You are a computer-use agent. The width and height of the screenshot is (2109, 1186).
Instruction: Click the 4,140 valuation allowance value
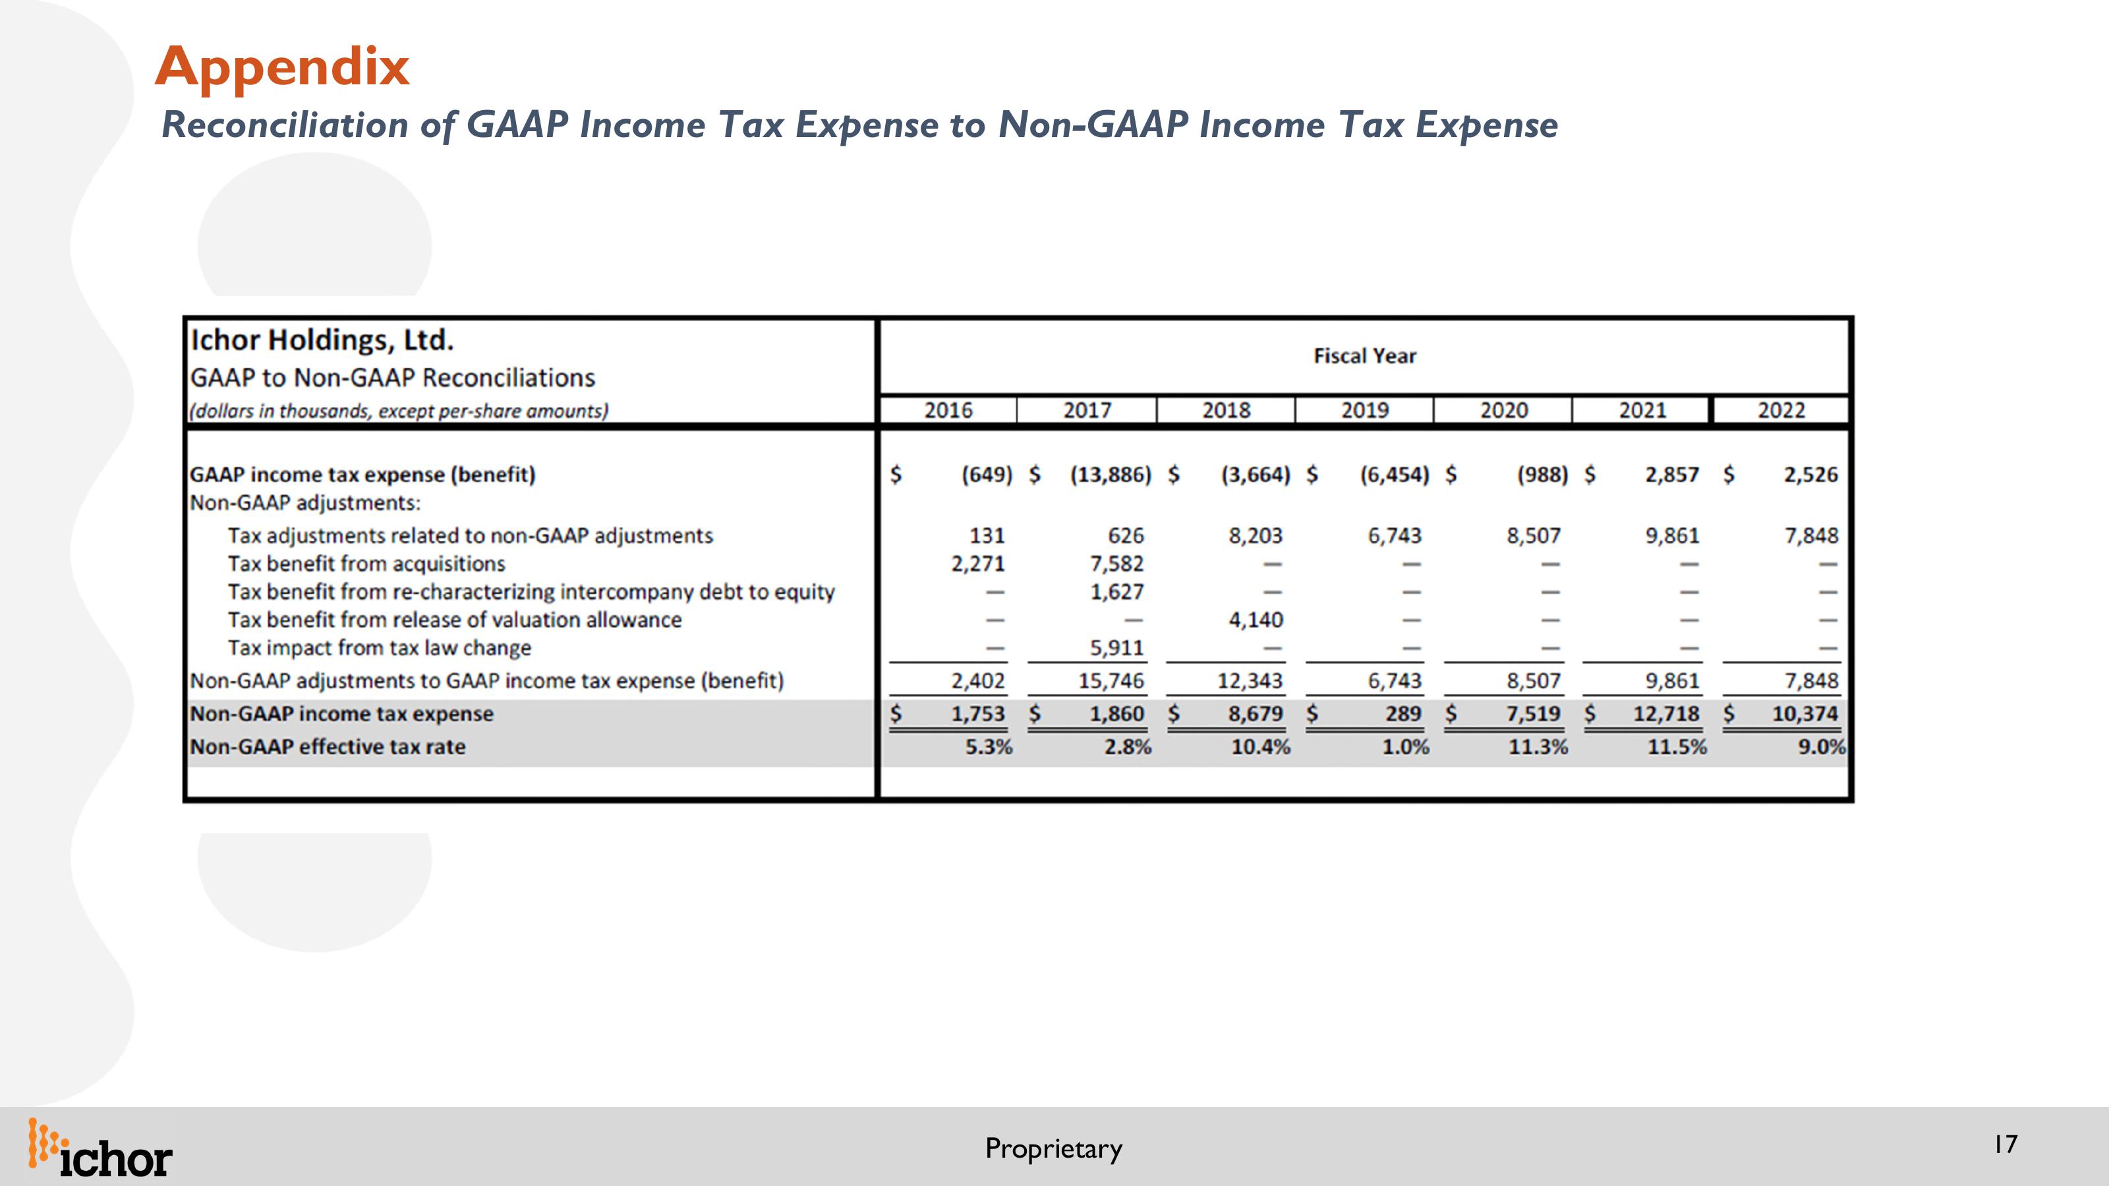coord(1256,621)
